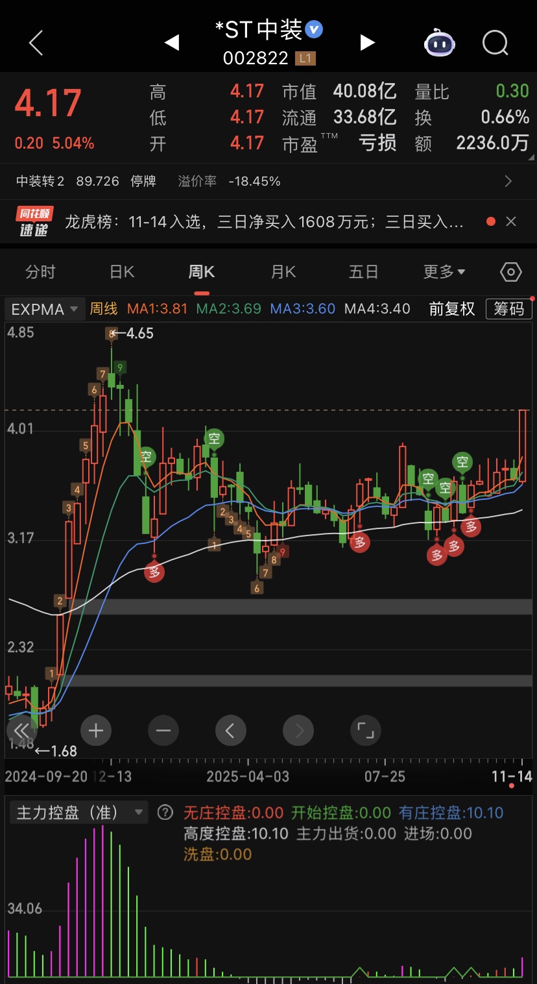Read the 龙虎榜 11-14 news headline
The height and width of the screenshot is (984, 537).
pos(264,222)
